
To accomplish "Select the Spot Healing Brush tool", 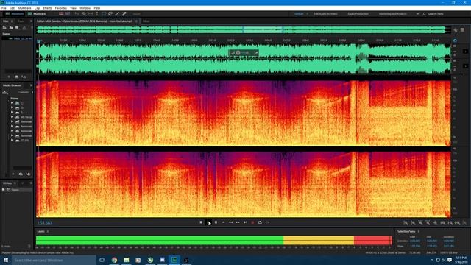I will pyautogui.click(x=124, y=14).
